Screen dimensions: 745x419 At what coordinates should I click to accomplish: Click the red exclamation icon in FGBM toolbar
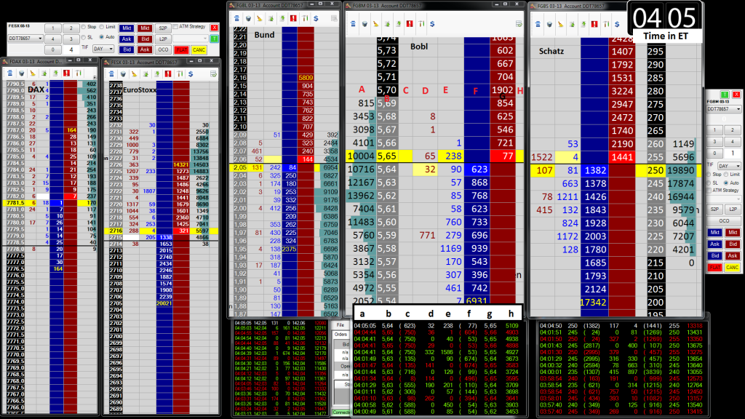[x=410, y=24]
